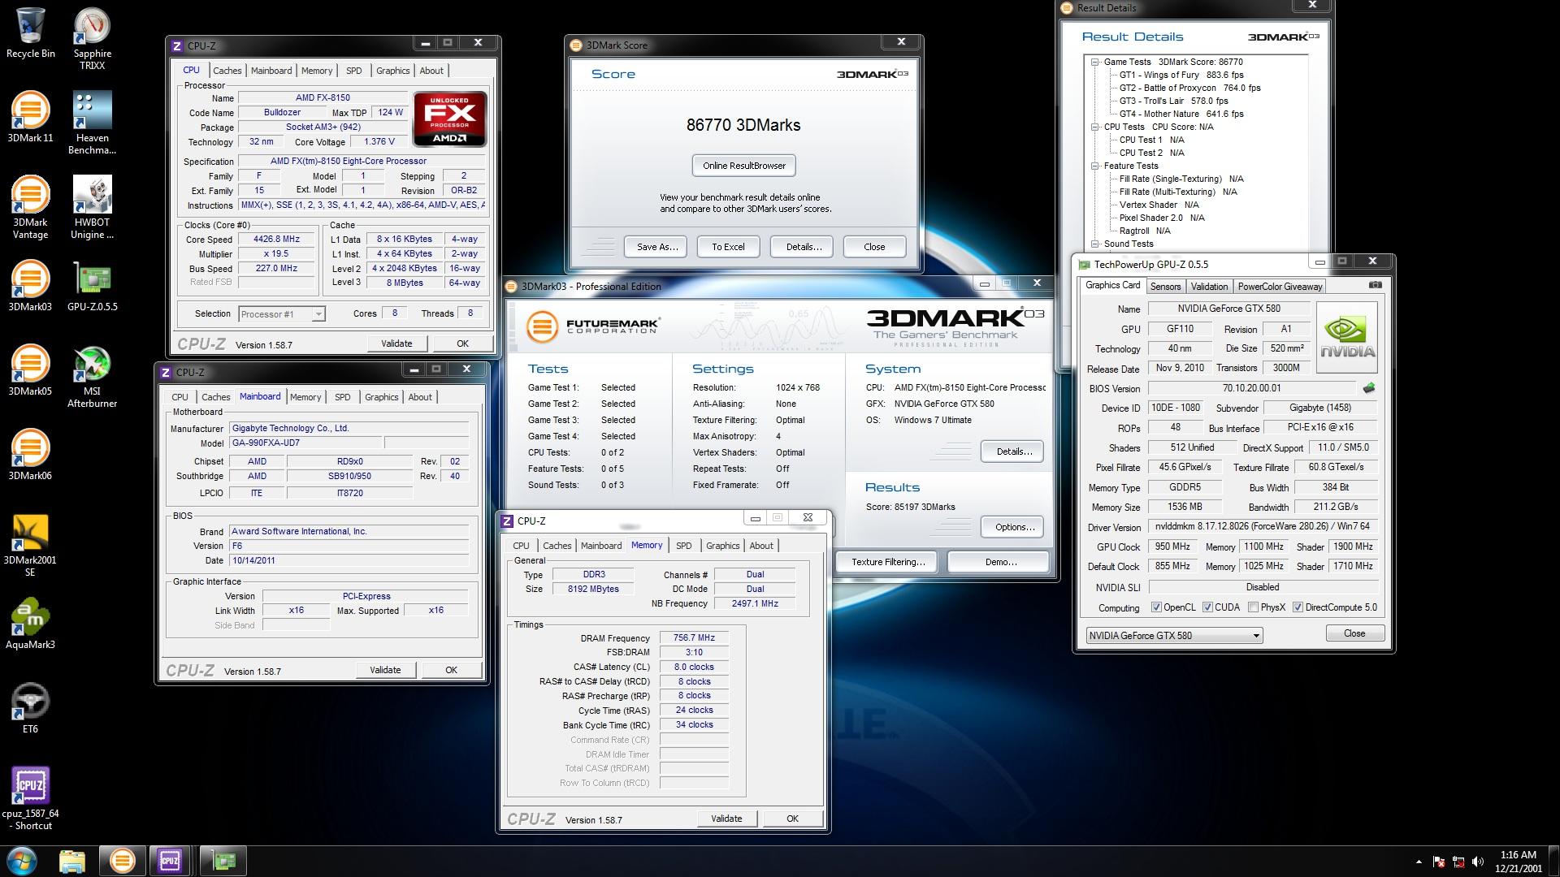Screen dimensions: 1560x877
Task: Toggle the OpenCL checkbox in GPU-Z
Action: [x=1156, y=607]
